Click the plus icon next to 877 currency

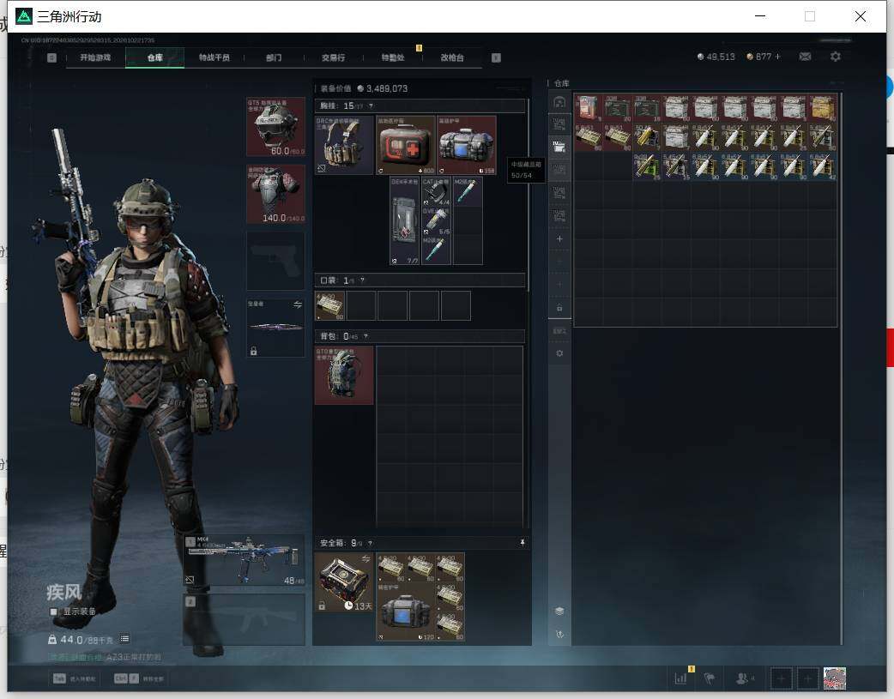pos(777,57)
